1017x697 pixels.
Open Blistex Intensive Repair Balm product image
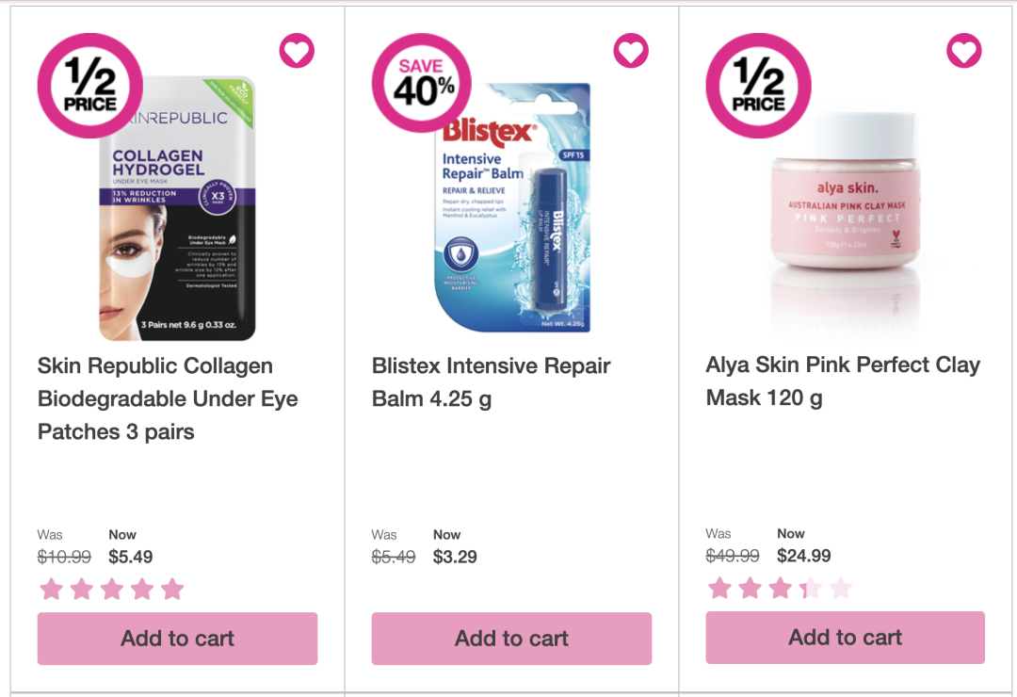[511, 207]
